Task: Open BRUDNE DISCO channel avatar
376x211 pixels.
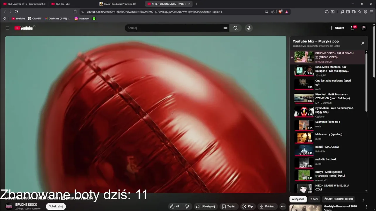Action: [9, 206]
